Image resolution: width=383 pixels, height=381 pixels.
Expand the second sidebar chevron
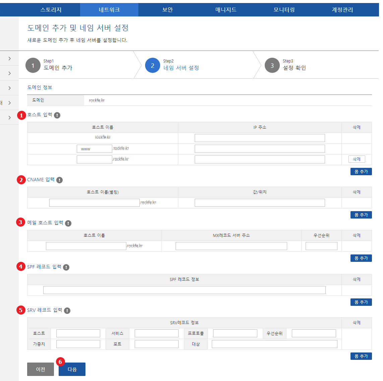9,74
